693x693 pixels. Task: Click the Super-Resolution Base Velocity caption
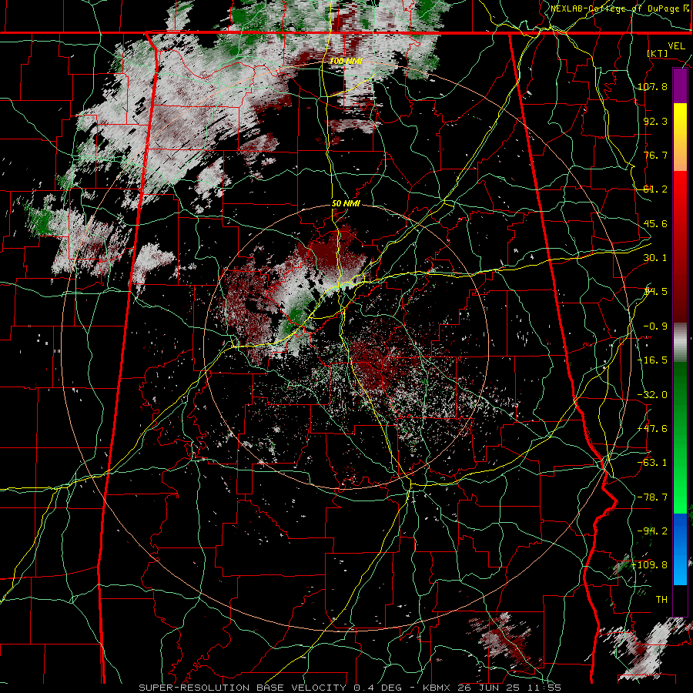pos(350,688)
